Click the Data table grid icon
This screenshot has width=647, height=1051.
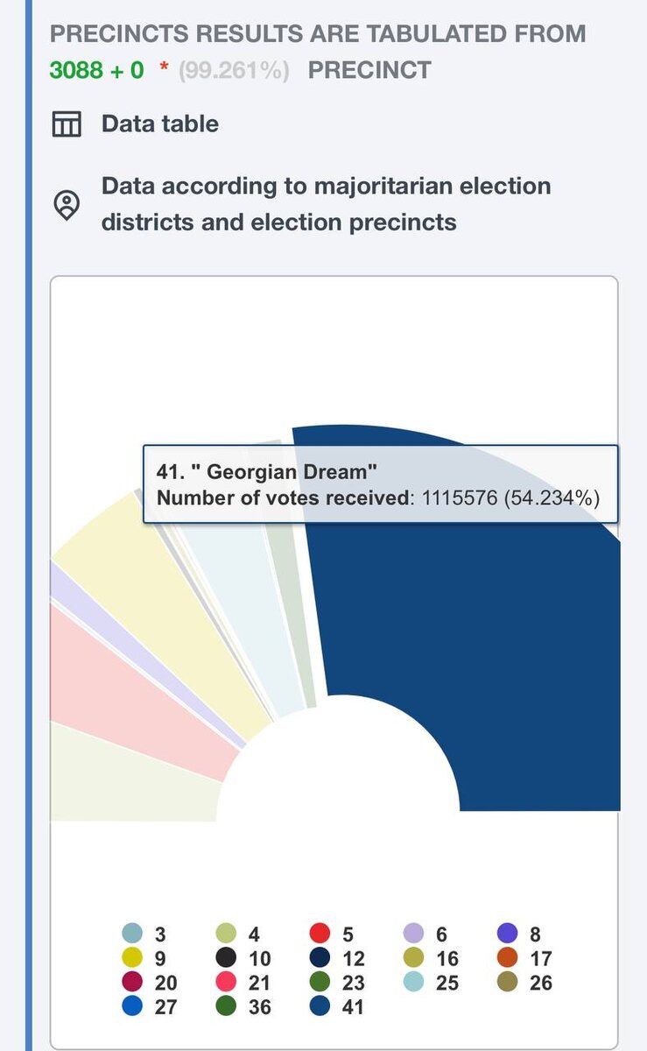(67, 124)
